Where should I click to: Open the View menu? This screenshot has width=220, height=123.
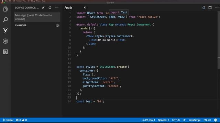[25, 1]
